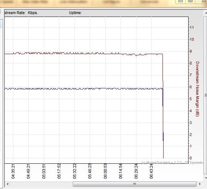Image resolution: width=207 pixels, height=189 pixels.
Task: Click the horizontal scrollbar right arrow
Action: (x=200, y=184)
